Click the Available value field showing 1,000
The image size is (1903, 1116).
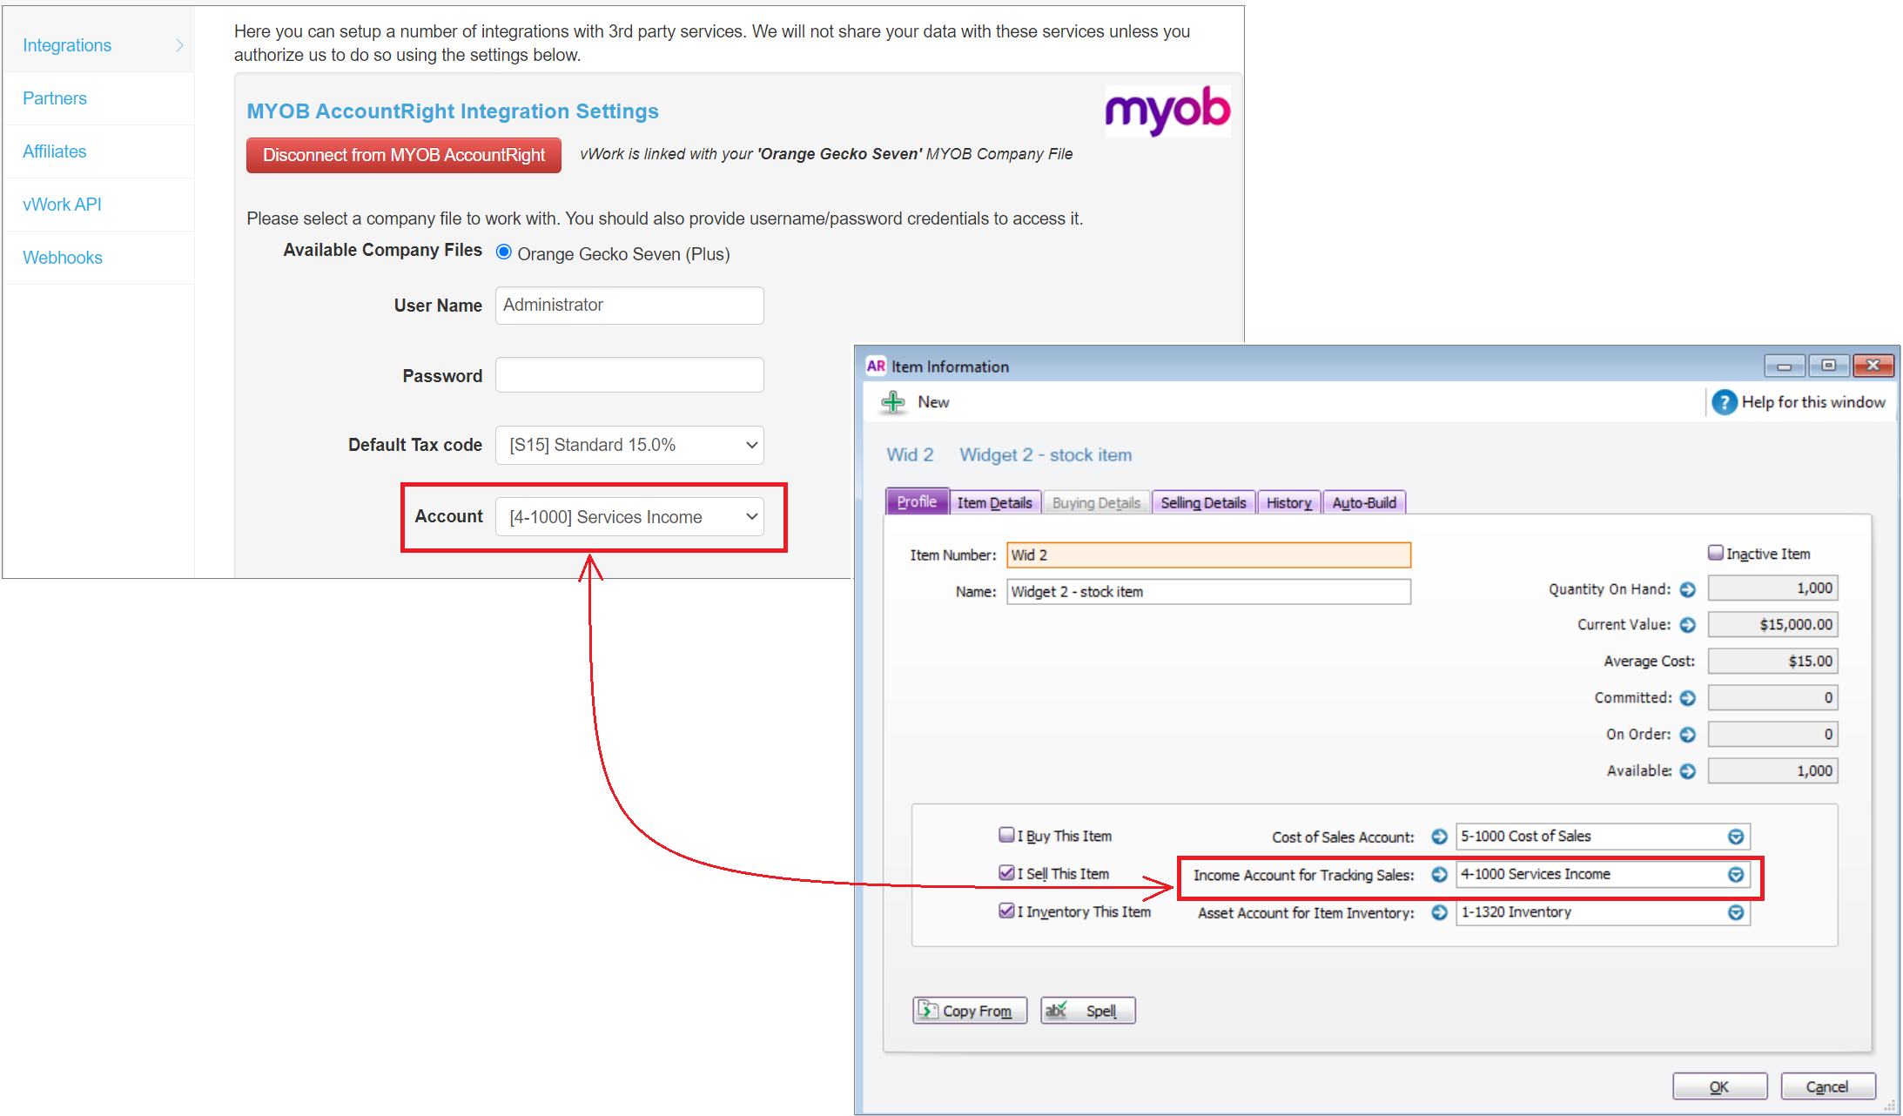(1772, 771)
